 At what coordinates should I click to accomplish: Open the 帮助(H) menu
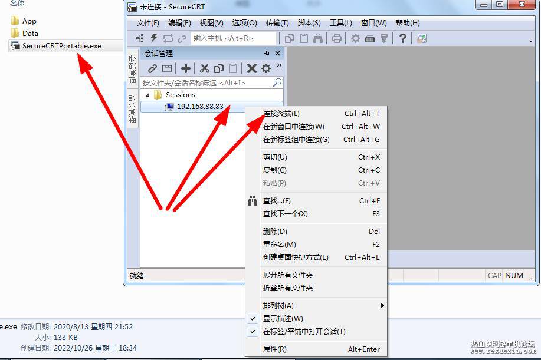tap(408, 23)
